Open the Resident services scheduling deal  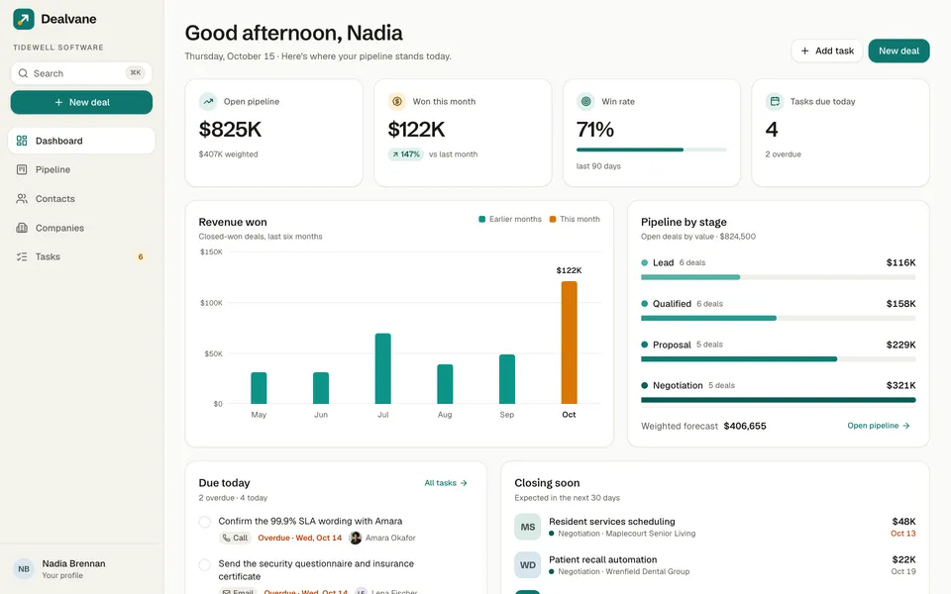pyautogui.click(x=715, y=528)
